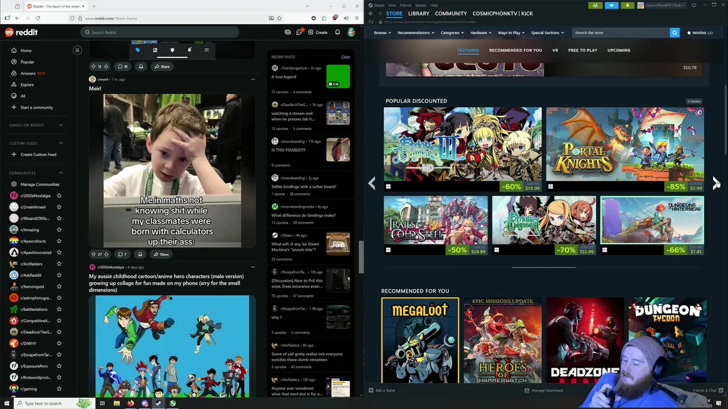Open Steam Games menu
The image size is (728, 409).
coord(421,5)
